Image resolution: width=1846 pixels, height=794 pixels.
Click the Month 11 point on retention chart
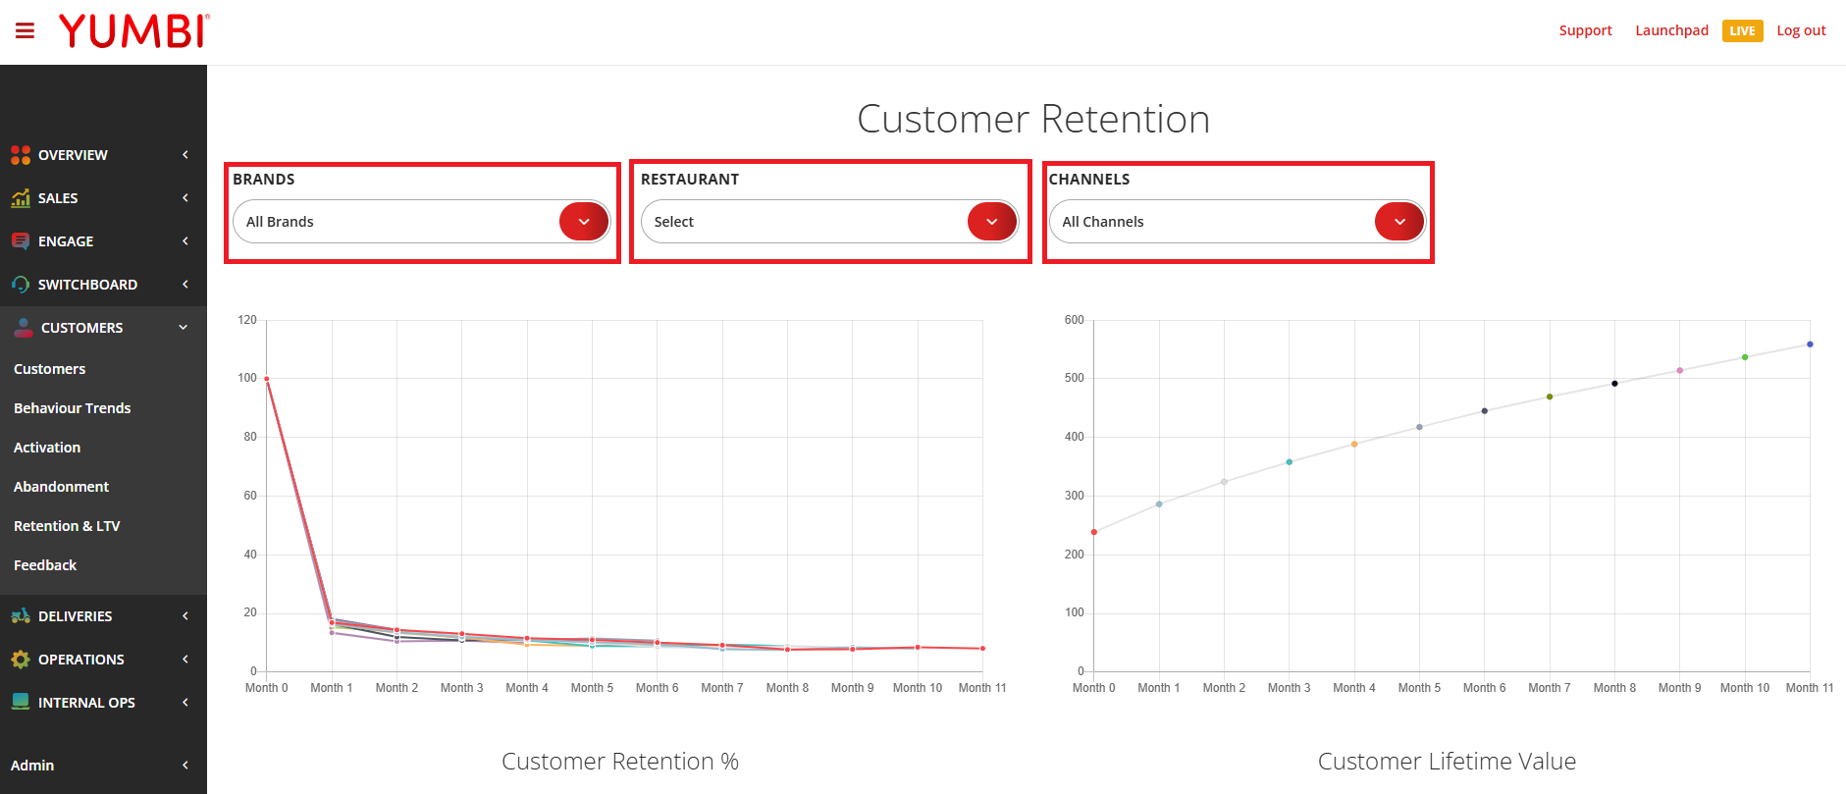pyautogui.click(x=982, y=649)
